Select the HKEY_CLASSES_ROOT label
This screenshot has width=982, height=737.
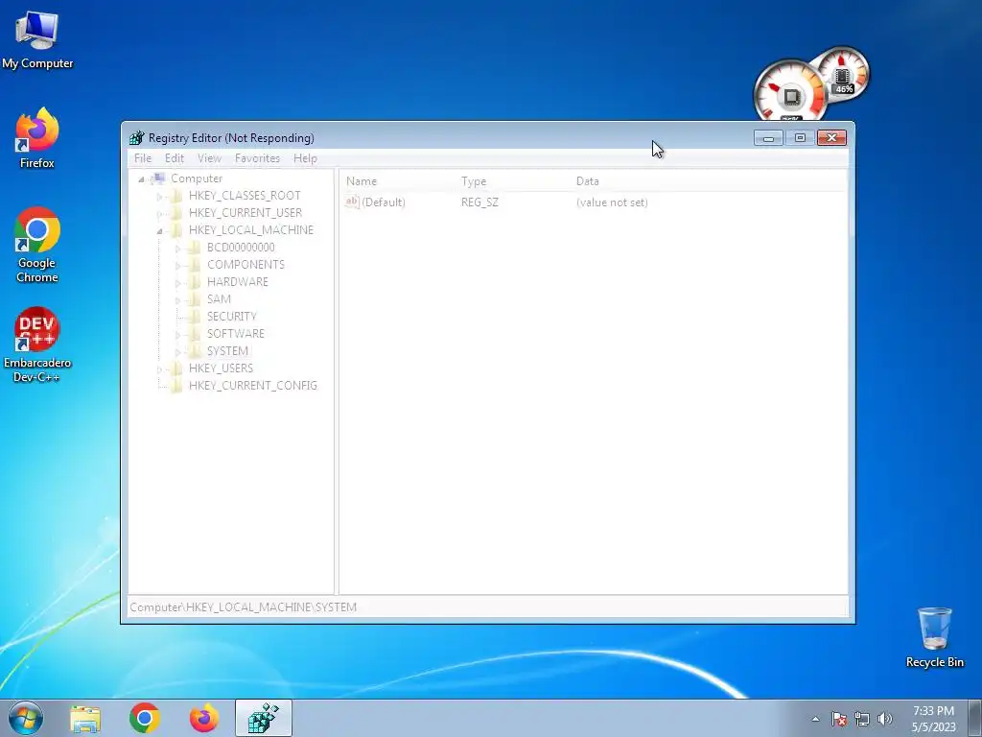click(245, 196)
